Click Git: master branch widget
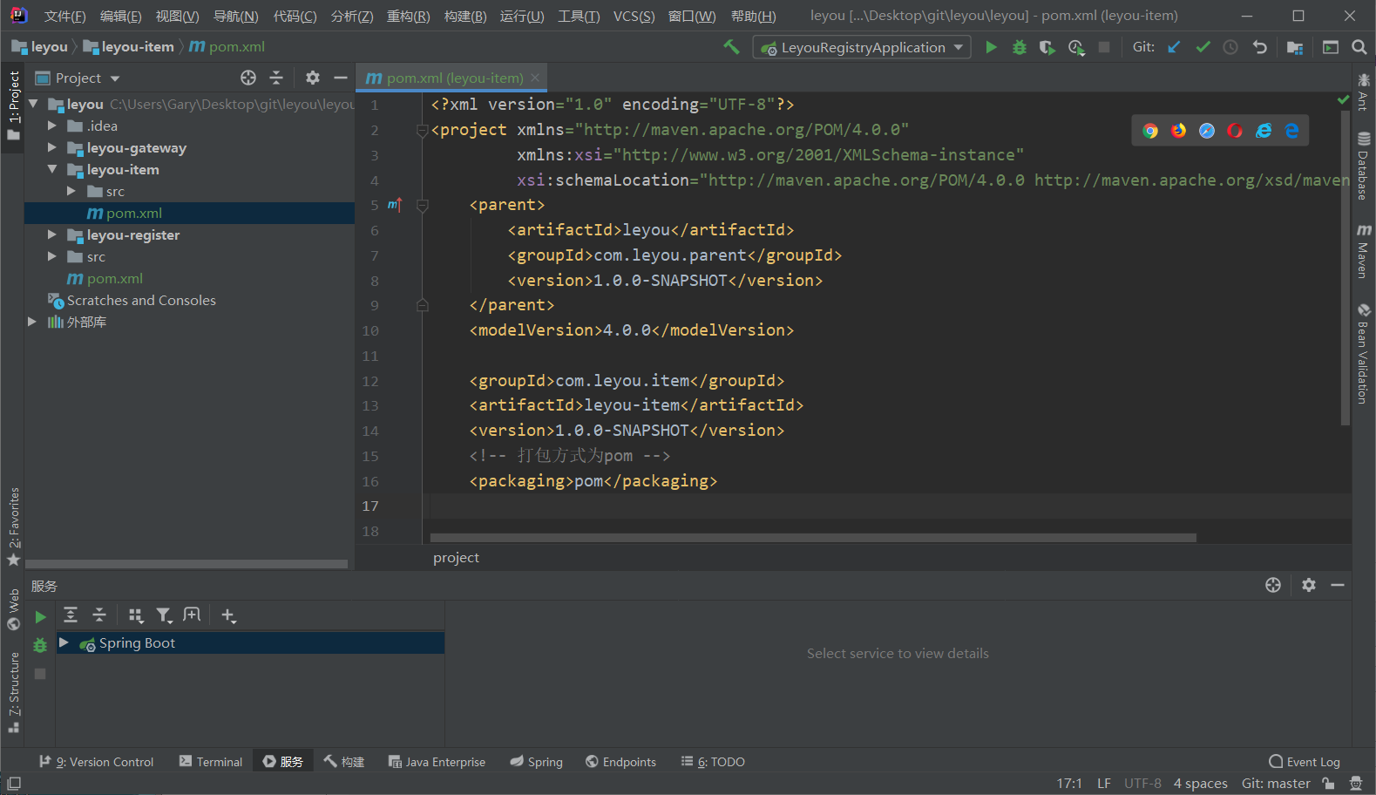1376x795 pixels. [x=1276, y=783]
